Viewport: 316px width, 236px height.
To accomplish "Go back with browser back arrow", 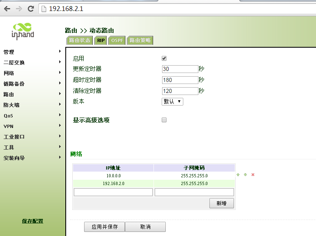I will 7,9.
